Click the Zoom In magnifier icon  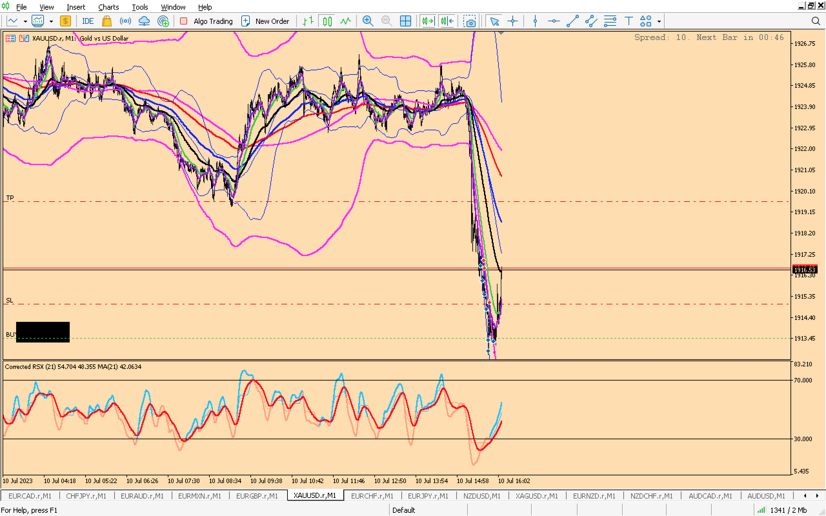point(368,21)
